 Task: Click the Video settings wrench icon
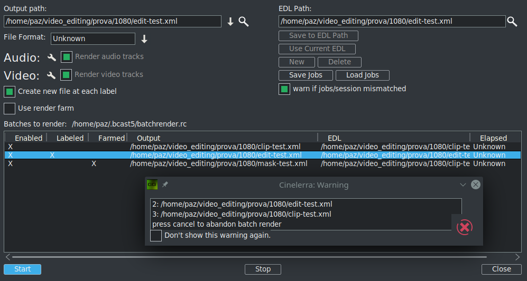pos(51,75)
